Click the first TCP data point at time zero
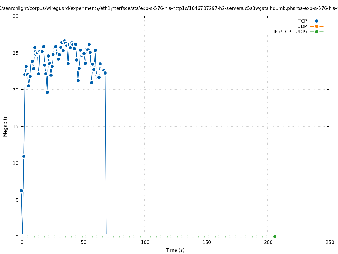Screen dimensions: 338x254 pyautogui.click(x=21, y=190)
